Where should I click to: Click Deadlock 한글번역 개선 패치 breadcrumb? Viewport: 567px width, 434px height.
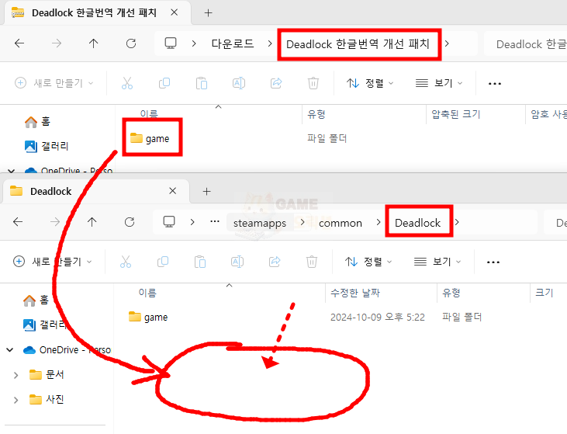pos(358,44)
